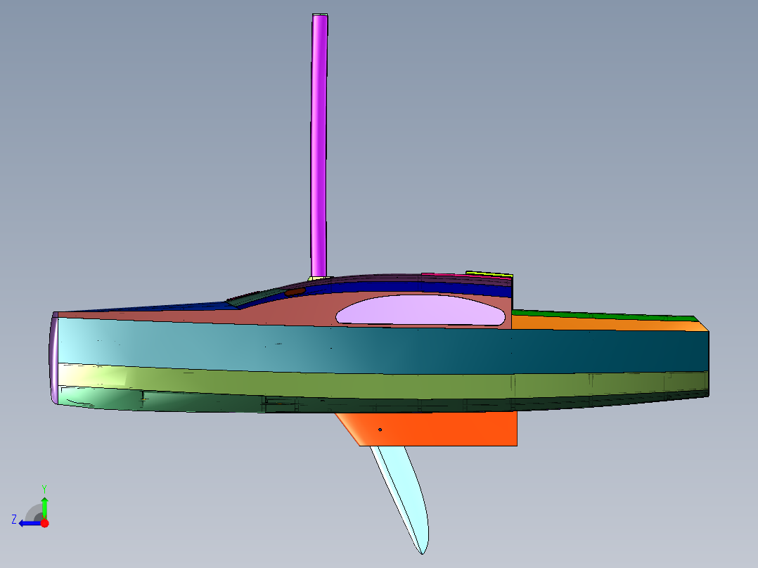
Task: Click the gray arc on the axis triad
Action: pyautogui.click(x=33, y=512)
